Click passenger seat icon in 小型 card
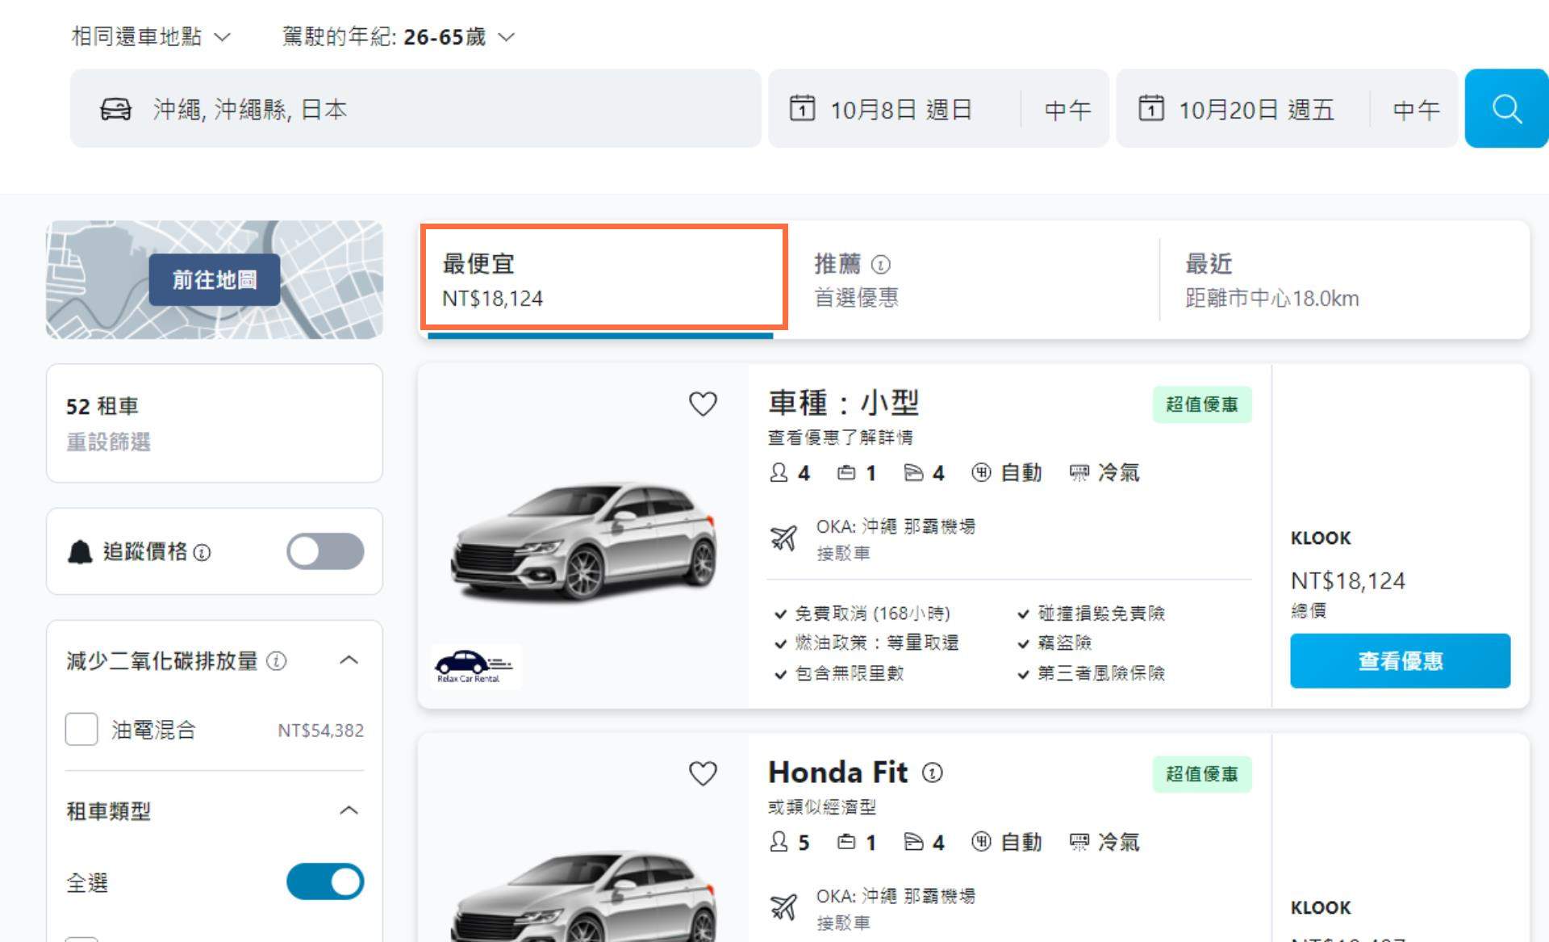This screenshot has width=1549, height=942. click(x=779, y=472)
